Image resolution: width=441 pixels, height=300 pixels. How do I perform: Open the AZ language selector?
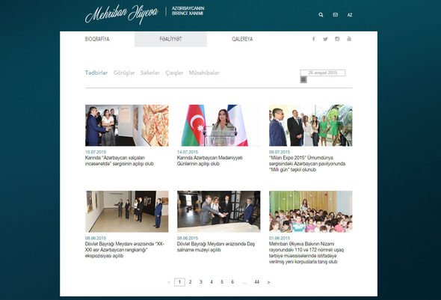click(350, 15)
